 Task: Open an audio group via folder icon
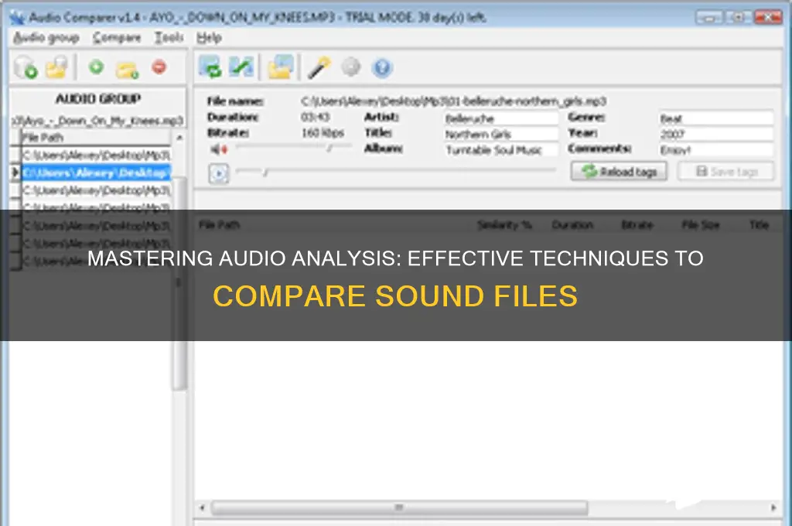(57, 67)
